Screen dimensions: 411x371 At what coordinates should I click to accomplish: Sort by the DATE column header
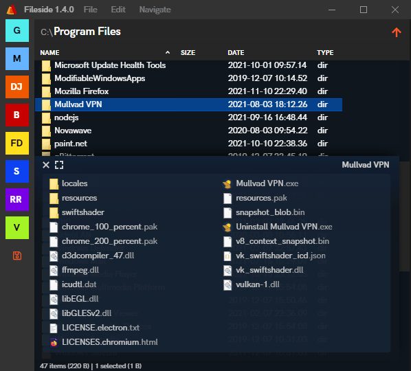[x=236, y=53]
